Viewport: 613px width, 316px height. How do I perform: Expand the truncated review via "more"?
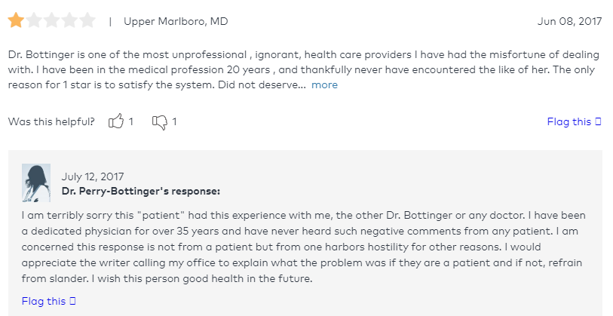(324, 85)
